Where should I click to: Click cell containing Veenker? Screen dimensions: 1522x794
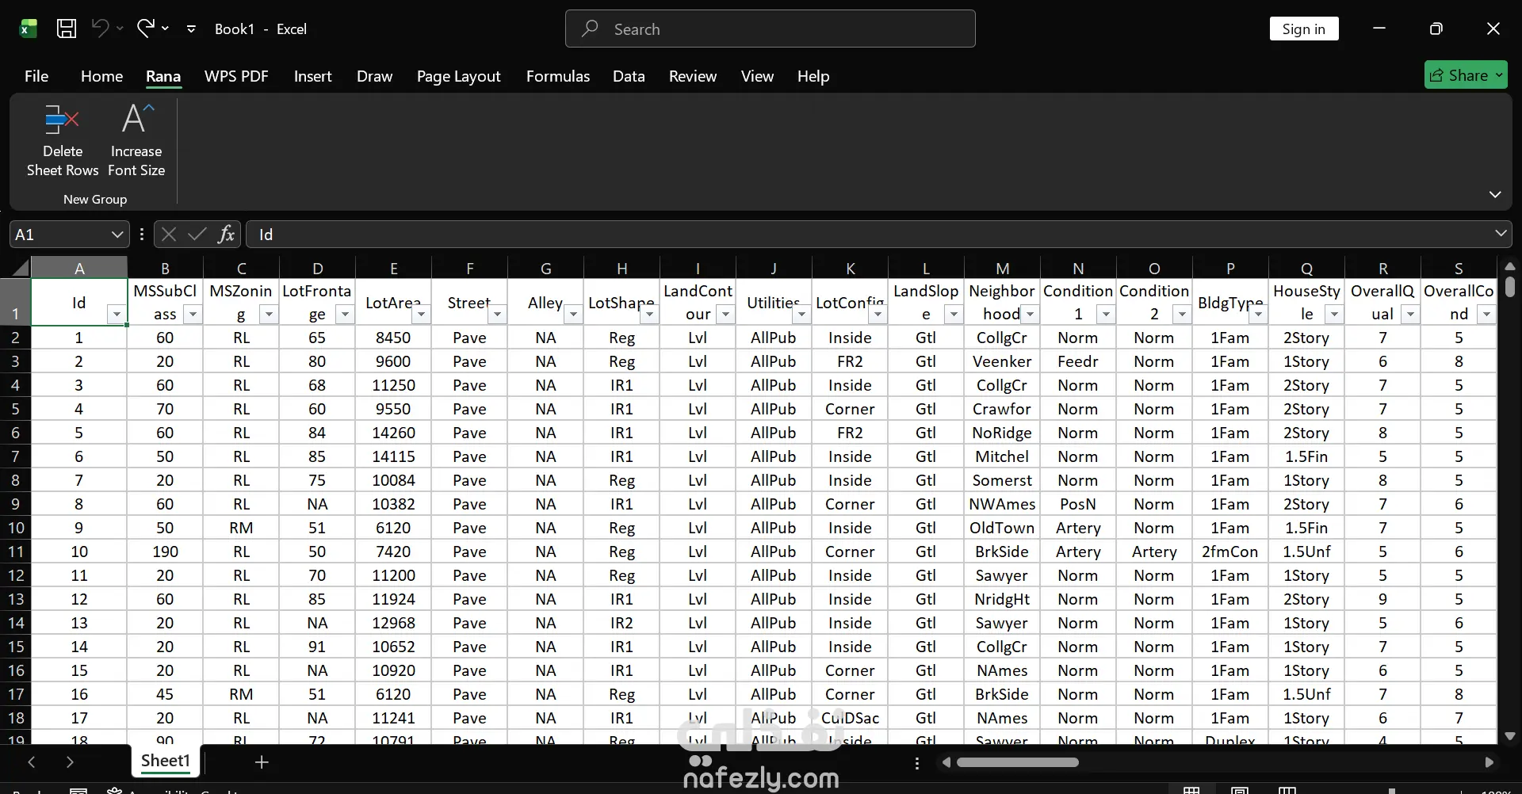click(1002, 361)
